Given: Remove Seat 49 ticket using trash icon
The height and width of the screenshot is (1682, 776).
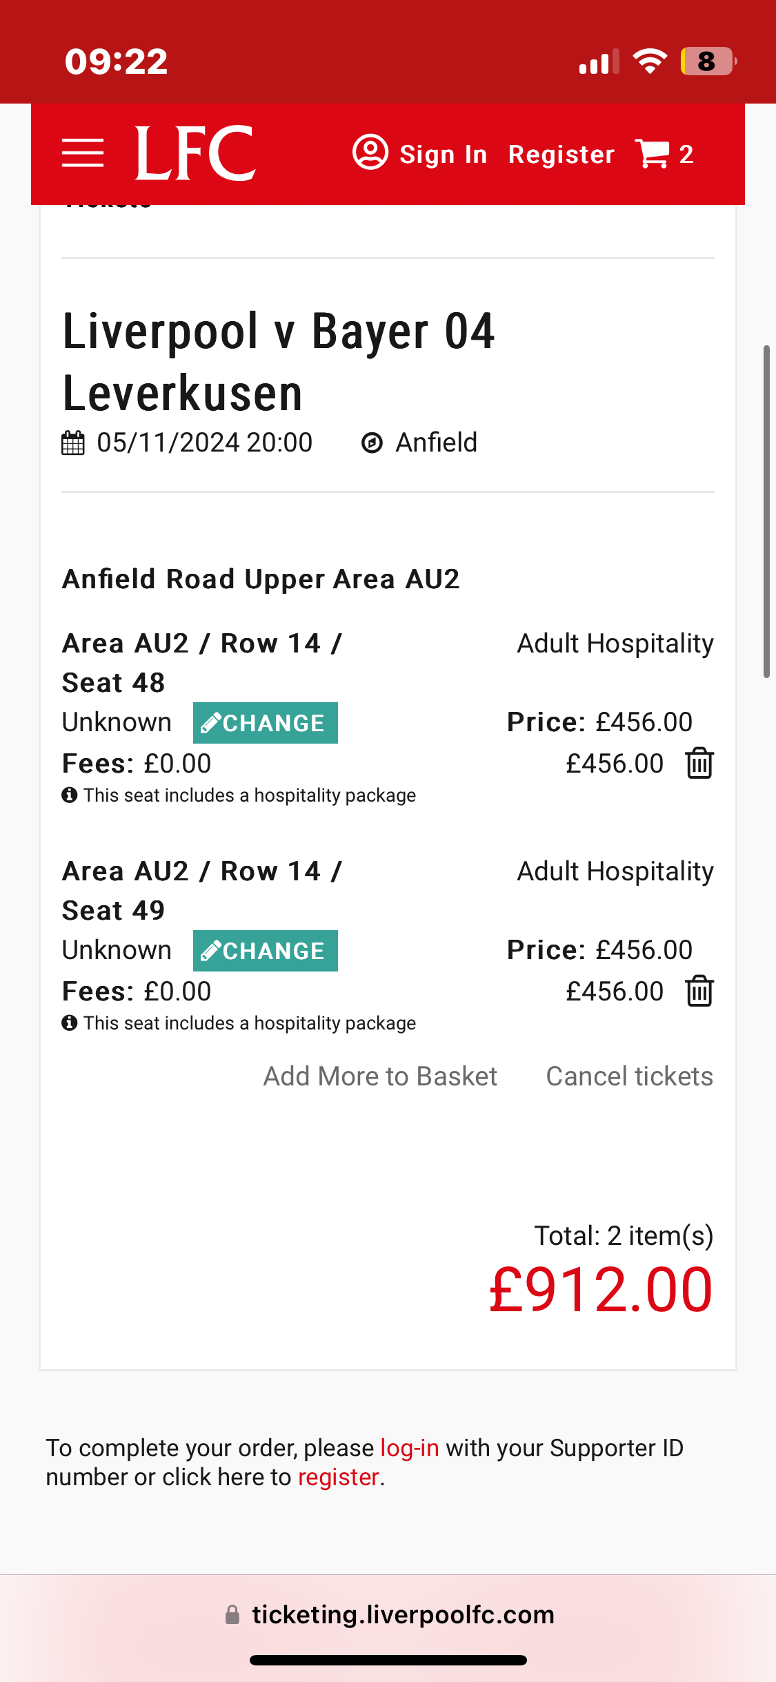Looking at the screenshot, I should click(x=699, y=992).
